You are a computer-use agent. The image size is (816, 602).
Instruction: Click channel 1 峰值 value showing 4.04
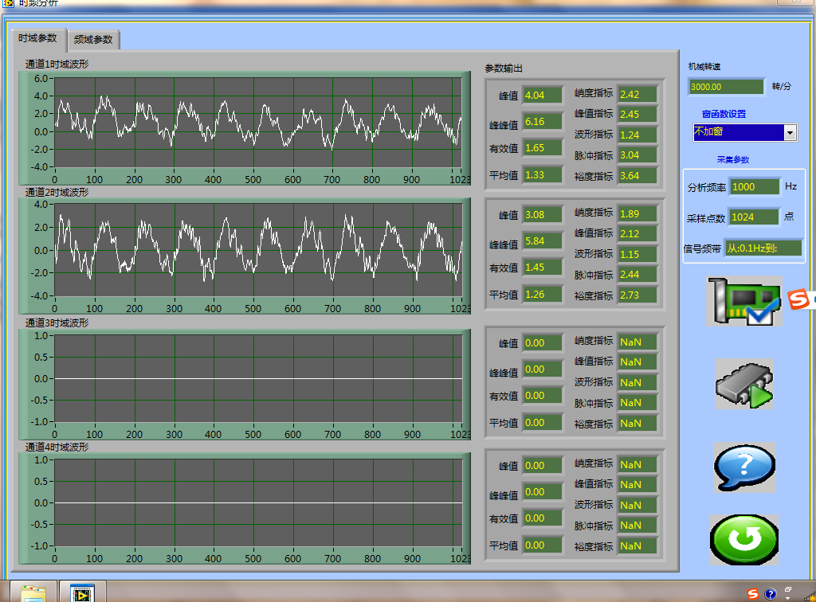pyautogui.click(x=542, y=96)
